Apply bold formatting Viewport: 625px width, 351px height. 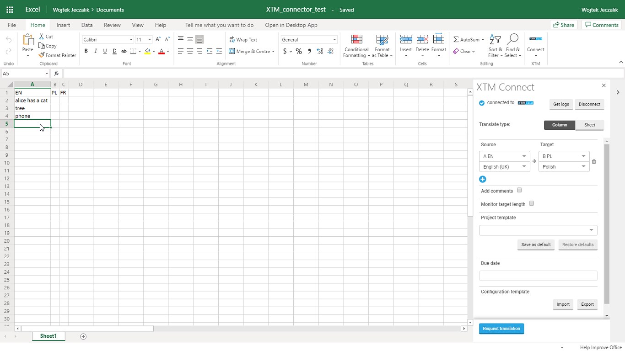click(86, 51)
